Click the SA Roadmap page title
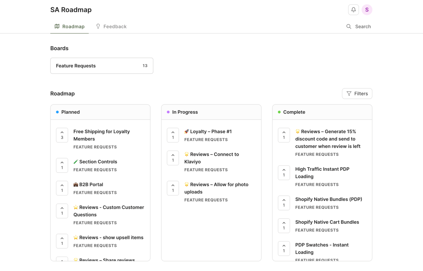Screen dimensions: 423x271 click(x=71, y=10)
